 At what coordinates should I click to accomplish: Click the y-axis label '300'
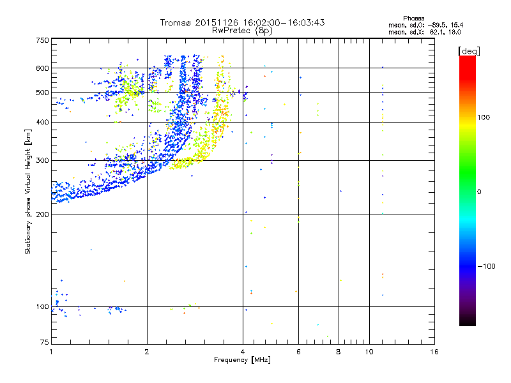coord(42,160)
